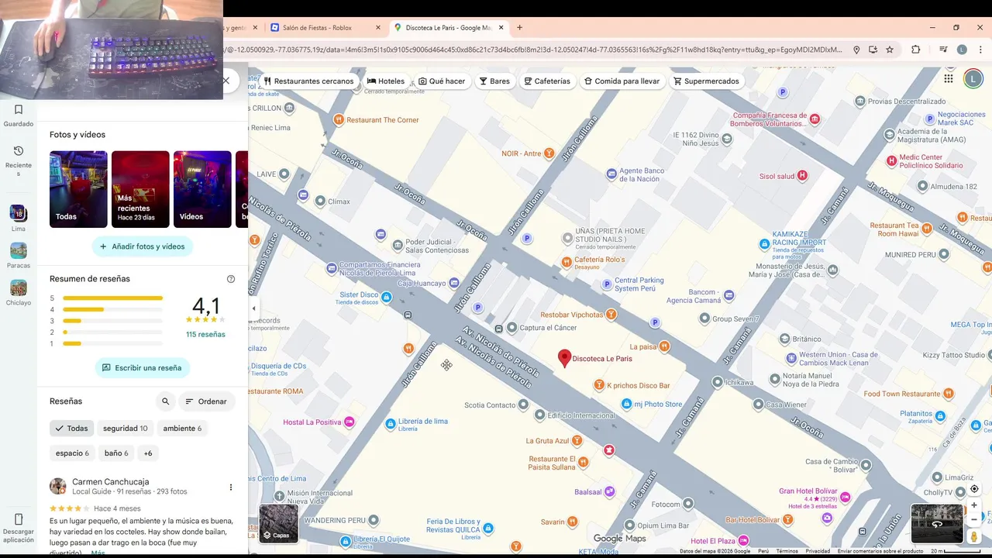Viewport: 992px width, 558px height.
Task: Click the Gran Hotel Bolivar marker
Action: (846, 496)
